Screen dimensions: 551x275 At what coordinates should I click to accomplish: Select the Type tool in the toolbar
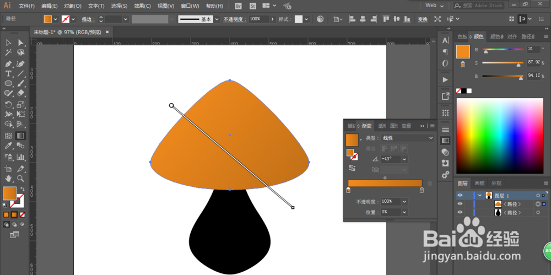pos(8,74)
